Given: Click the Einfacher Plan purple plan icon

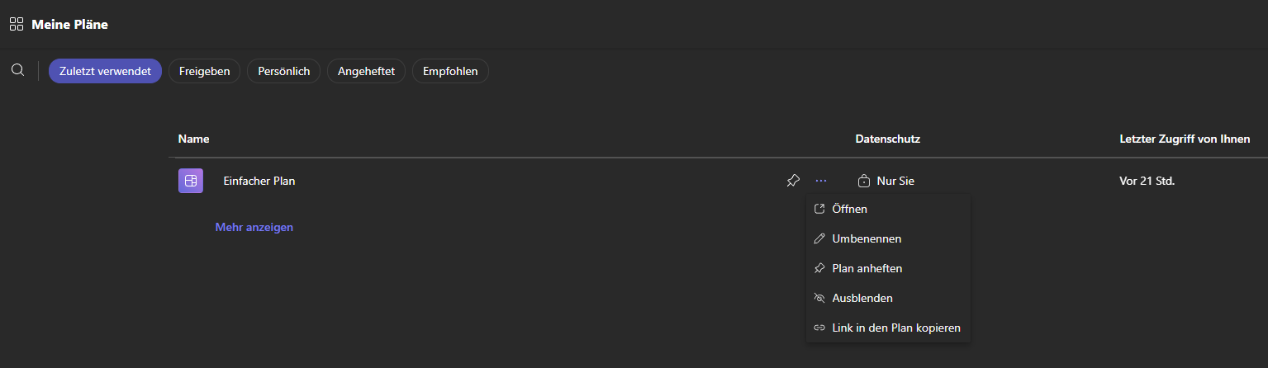Looking at the screenshot, I should (191, 181).
